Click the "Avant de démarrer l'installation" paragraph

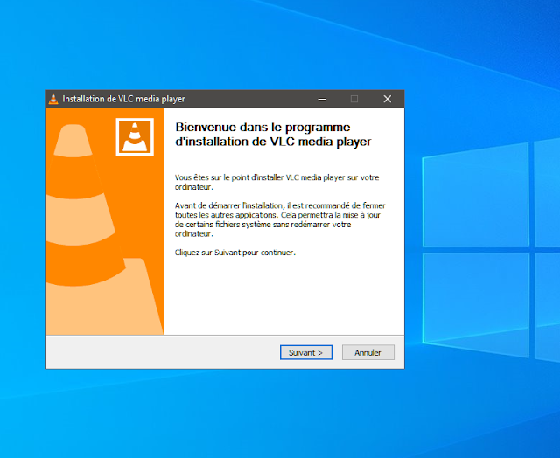[x=280, y=219]
